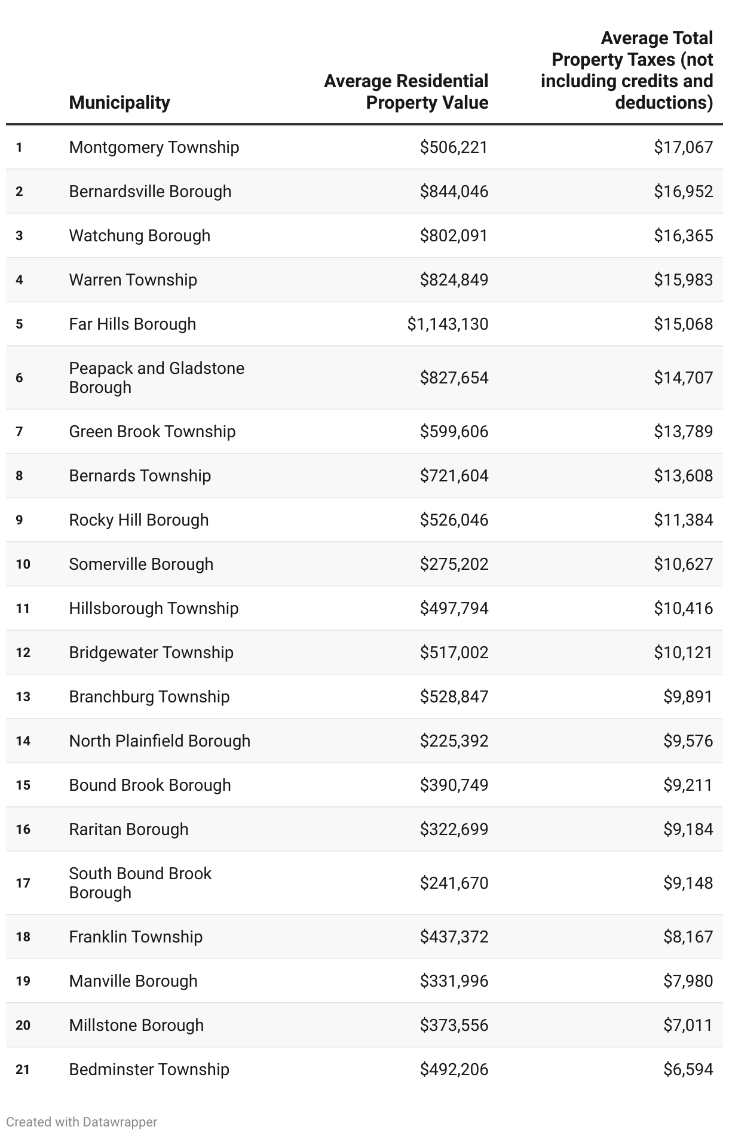Click the Municipality column header
This screenshot has width=729, height=1136.
(x=120, y=103)
